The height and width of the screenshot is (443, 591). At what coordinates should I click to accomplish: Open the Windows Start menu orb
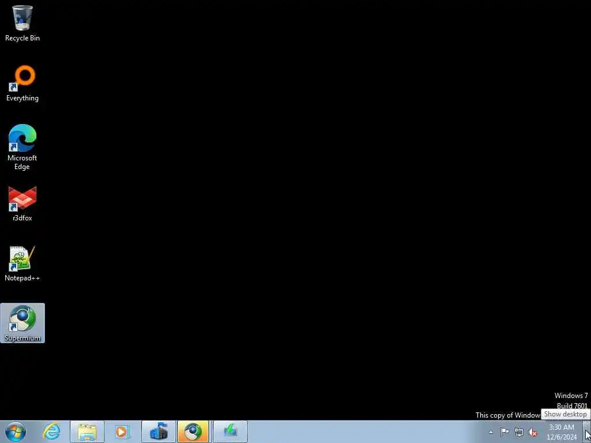point(16,431)
